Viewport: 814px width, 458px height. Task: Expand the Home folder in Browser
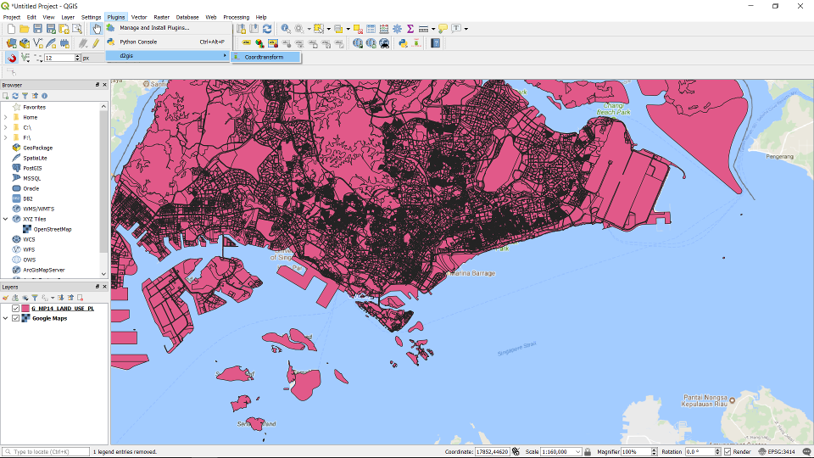[x=6, y=117]
